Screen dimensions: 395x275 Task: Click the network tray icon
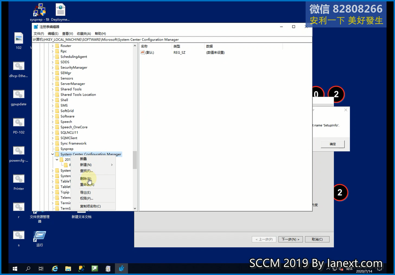coord(335,269)
